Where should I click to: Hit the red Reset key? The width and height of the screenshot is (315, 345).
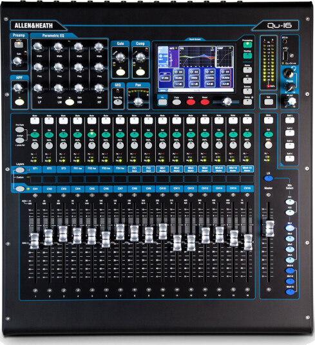tap(205, 102)
